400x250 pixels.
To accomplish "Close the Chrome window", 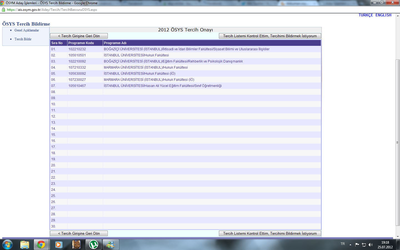I will tap(392, 2).
